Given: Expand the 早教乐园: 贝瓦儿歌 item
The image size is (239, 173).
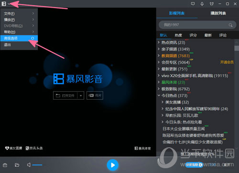Looking at the screenshot, I should tap(163, 115).
